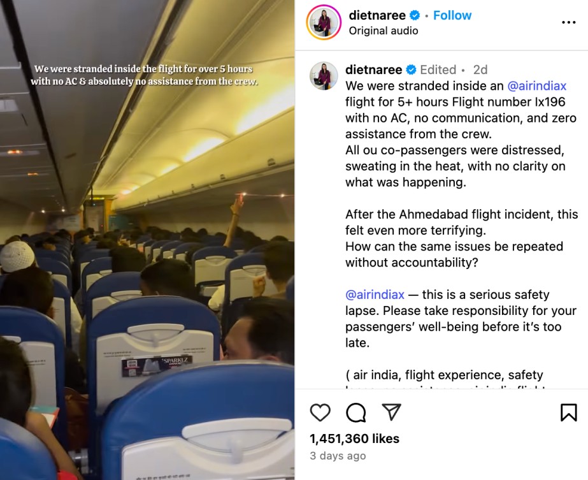Click the verified badge in the header
The image size is (588, 480).
[x=415, y=15]
